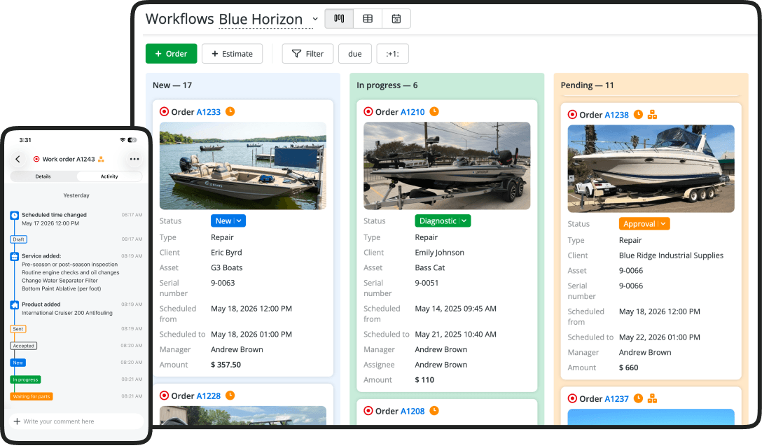Click the Scheduled time changed activity icon

tap(15, 216)
